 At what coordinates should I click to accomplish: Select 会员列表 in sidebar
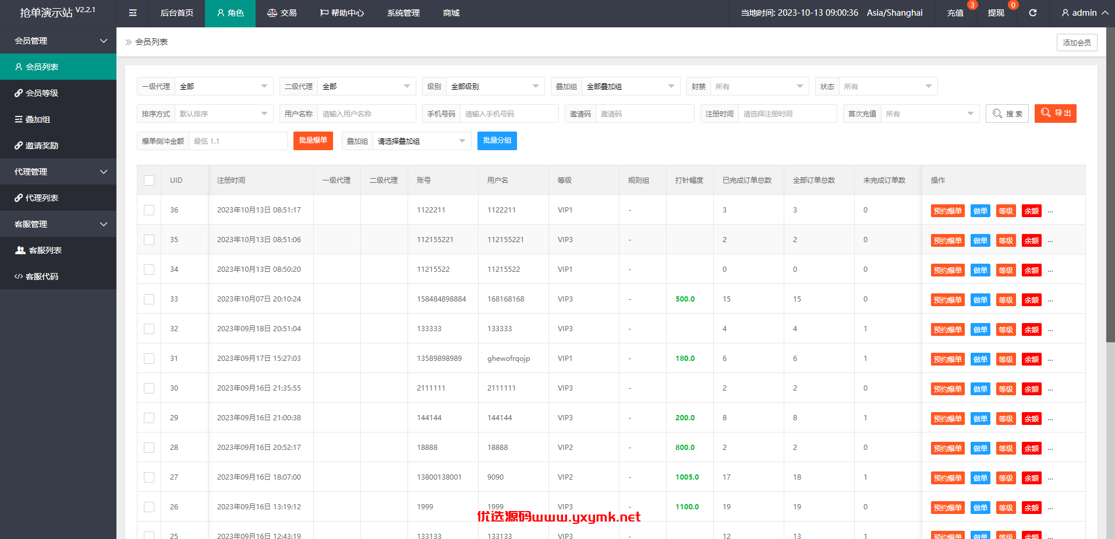point(58,67)
